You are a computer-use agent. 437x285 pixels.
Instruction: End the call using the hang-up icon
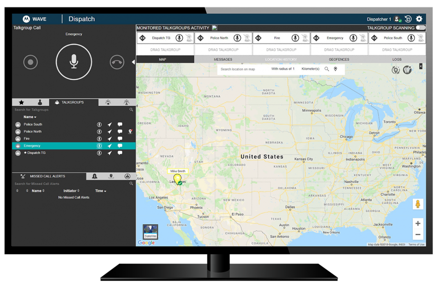116,62
